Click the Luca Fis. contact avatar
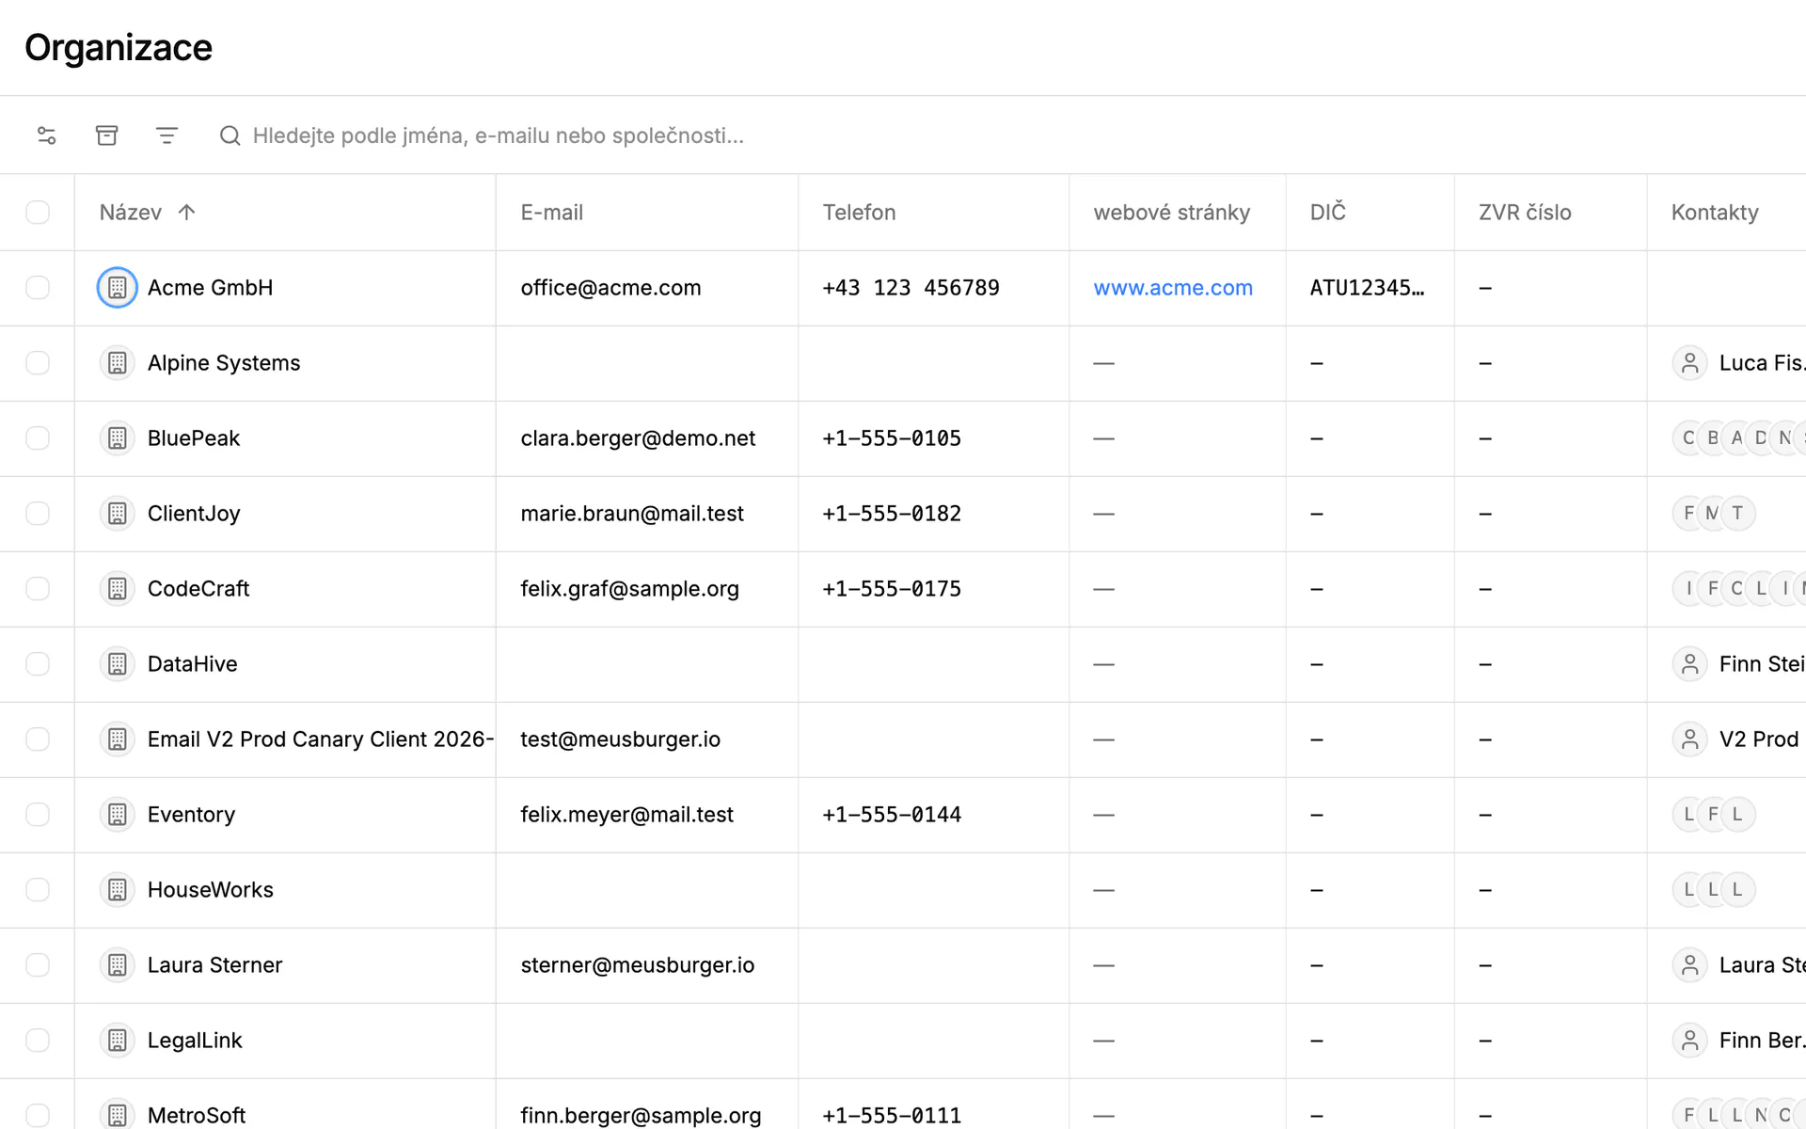1806x1129 pixels. pos(1690,363)
